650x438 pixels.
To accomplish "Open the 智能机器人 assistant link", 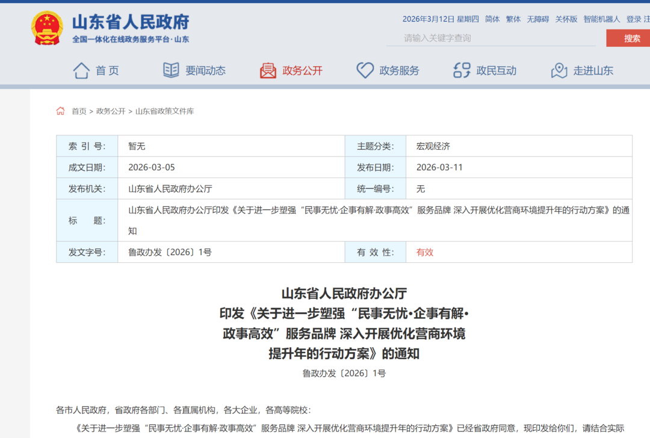I will [601, 19].
